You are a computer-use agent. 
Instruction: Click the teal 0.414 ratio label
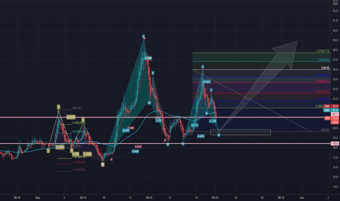[x=207, y=81]
